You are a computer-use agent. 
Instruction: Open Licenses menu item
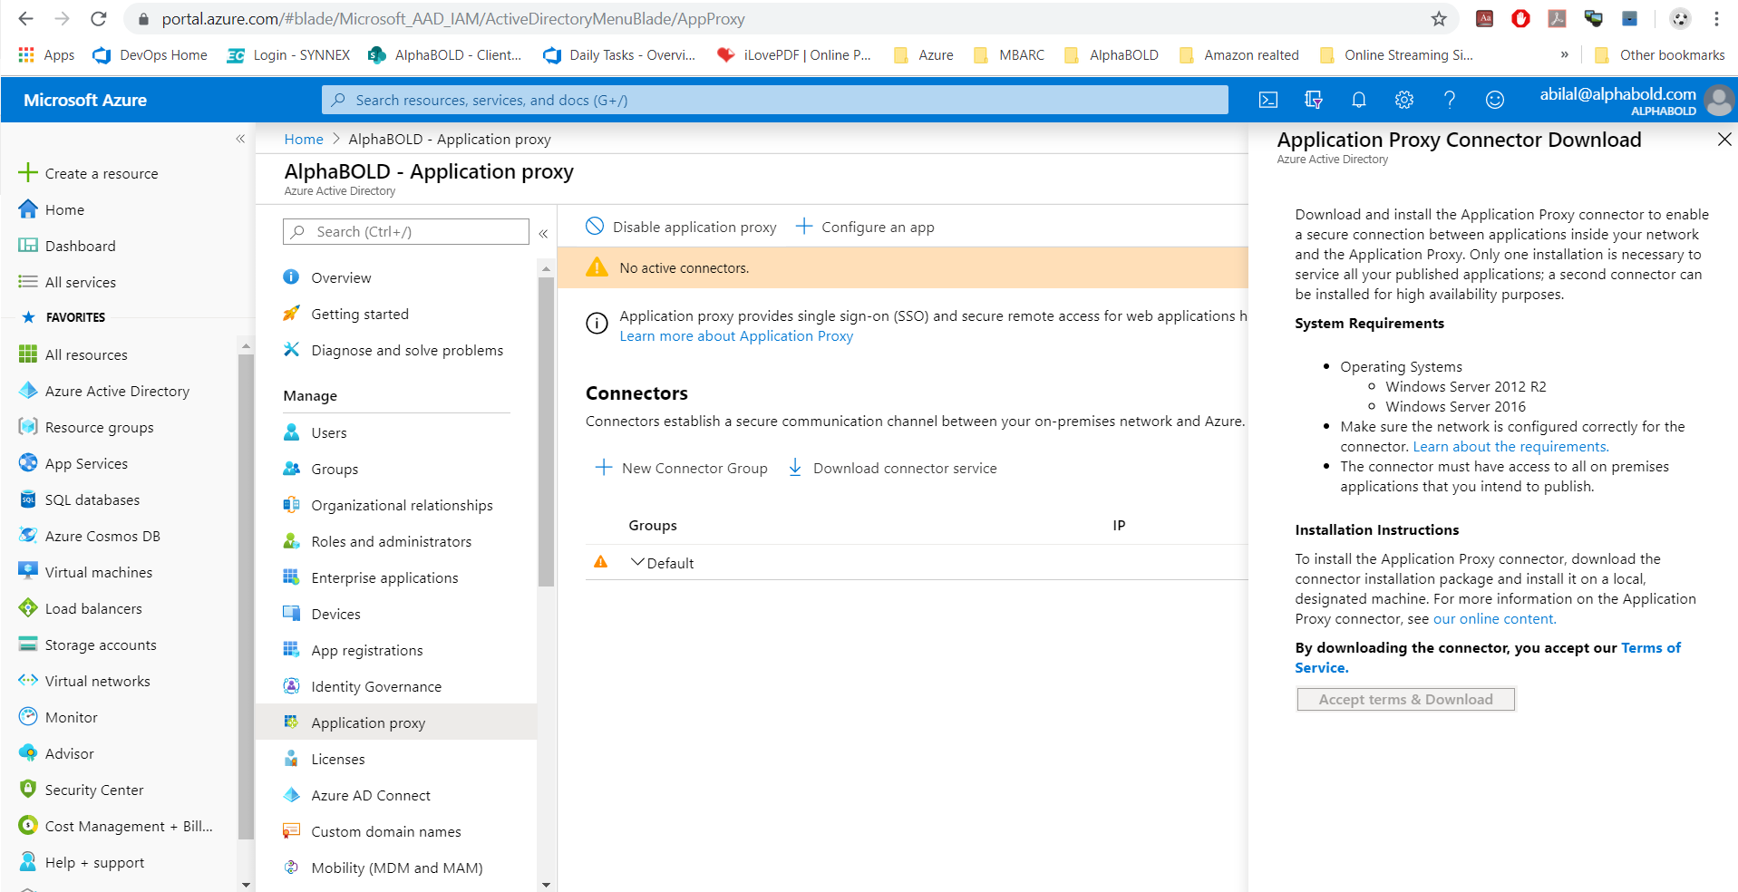337,759
